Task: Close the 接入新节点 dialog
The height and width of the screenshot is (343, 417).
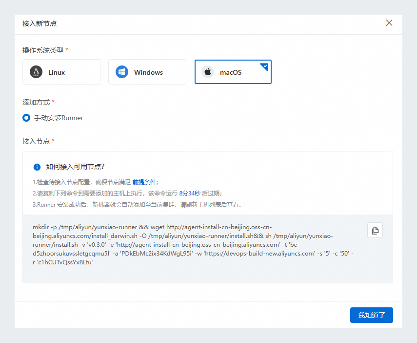Action: 389,23
